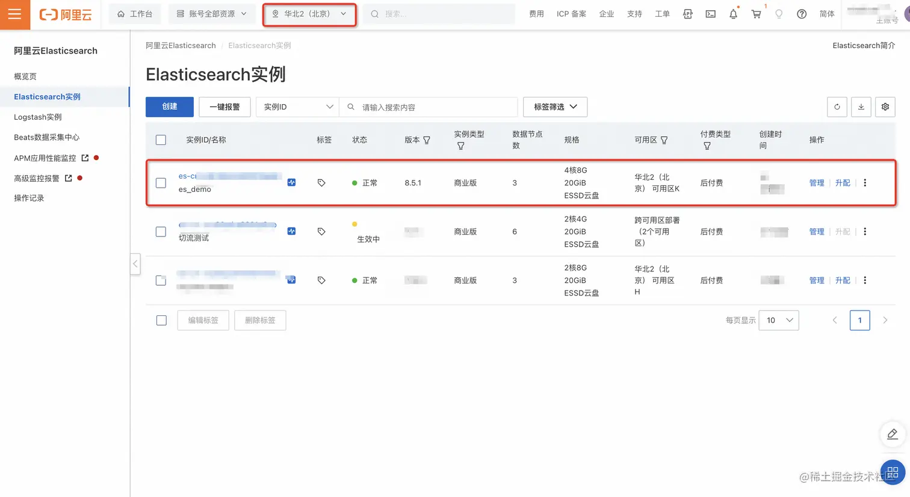Open 高级监控报警 in sidebar

pyautogui.click(x=37, y=179)
